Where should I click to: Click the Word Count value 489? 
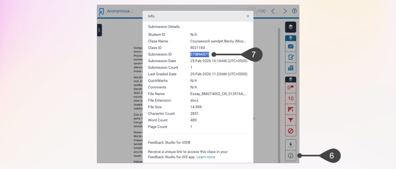[193, 120]
